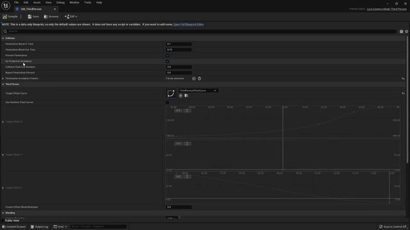Open details view options grid icon
The image size is (410, 230).
tap(401, 31)
